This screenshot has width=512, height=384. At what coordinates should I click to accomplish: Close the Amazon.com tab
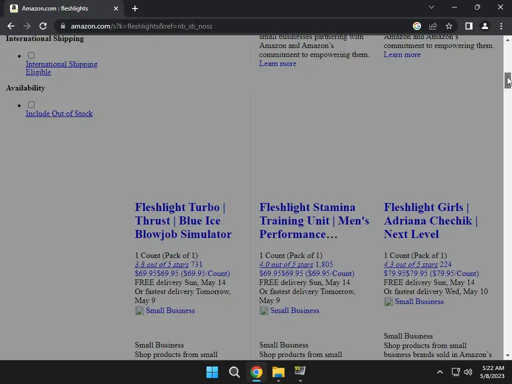pyautogui.click(x=116, y=8)
